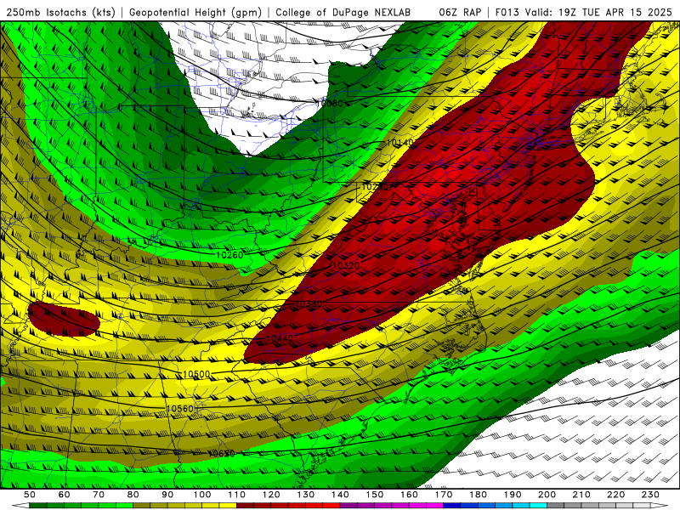
Task: Click the '170' colorbar scale label
Action: 444,495
